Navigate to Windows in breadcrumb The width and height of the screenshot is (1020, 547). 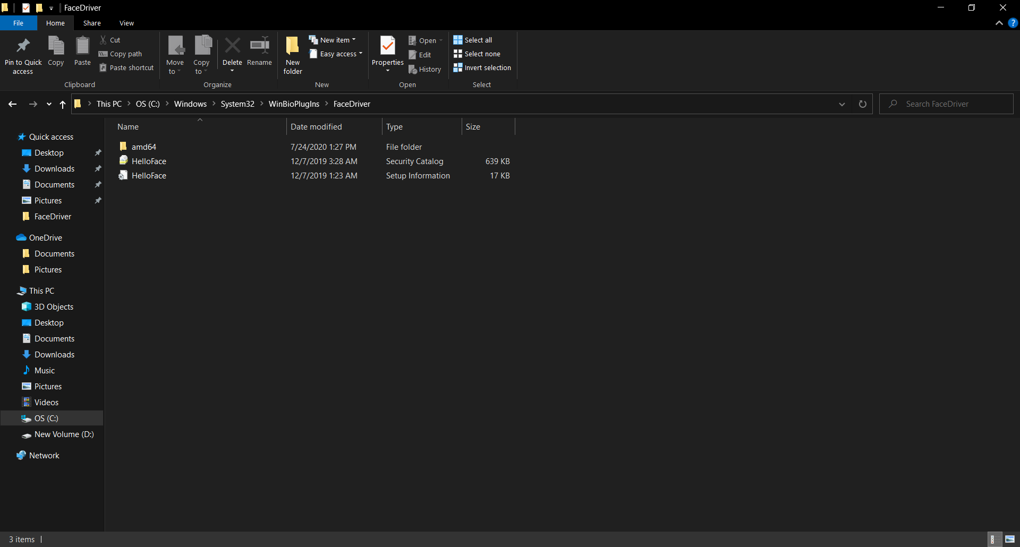pyautogui.click(x=190, y=104)
